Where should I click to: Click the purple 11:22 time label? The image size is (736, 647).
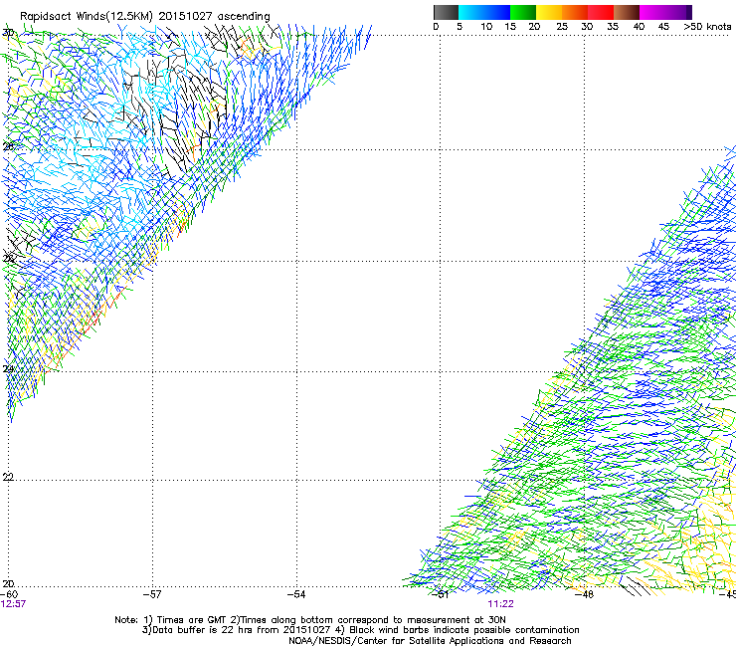coord(500,604)
